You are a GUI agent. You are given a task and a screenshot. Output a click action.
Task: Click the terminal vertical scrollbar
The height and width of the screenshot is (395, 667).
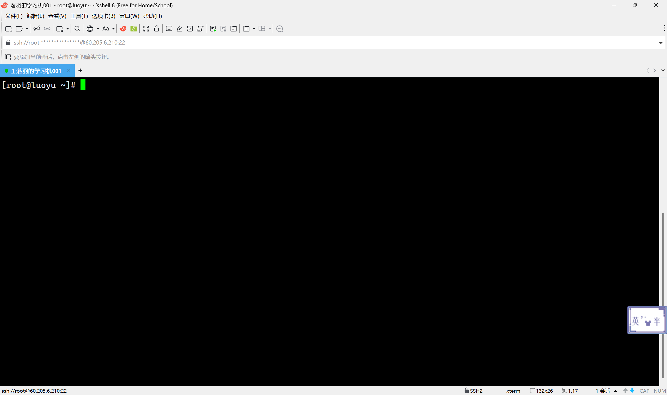[x=663, y=266]
